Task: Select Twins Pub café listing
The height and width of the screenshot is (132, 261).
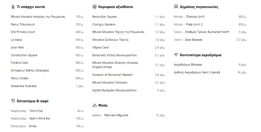Action: (x=36, y=111)
